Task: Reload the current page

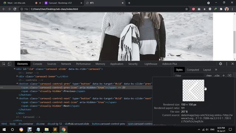Action: [15, 9]
